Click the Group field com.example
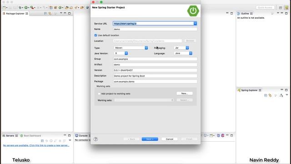 [x=155, y=59]
